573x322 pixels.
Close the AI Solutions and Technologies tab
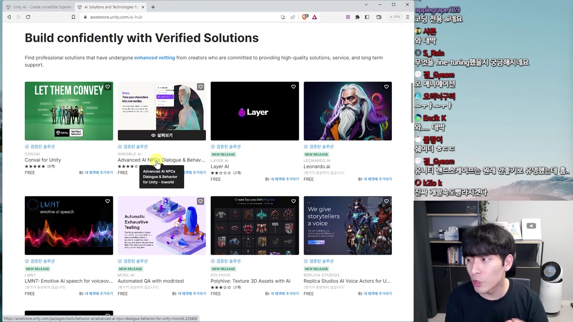(x=143, y=7)
